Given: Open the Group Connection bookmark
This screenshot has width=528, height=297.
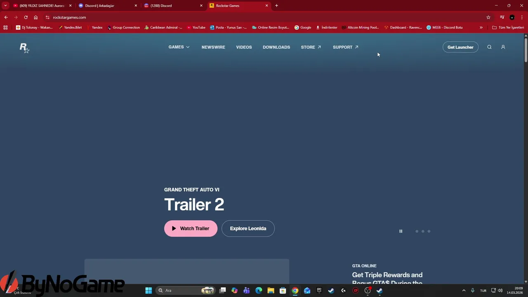Looking at the screenshot, I should point(123,28).
